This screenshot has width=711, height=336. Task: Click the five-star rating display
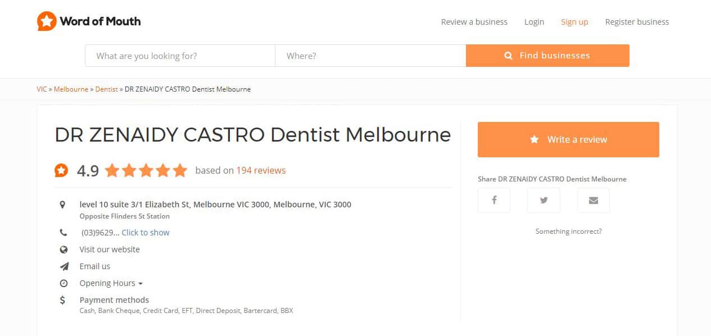(x=146, y=170)
